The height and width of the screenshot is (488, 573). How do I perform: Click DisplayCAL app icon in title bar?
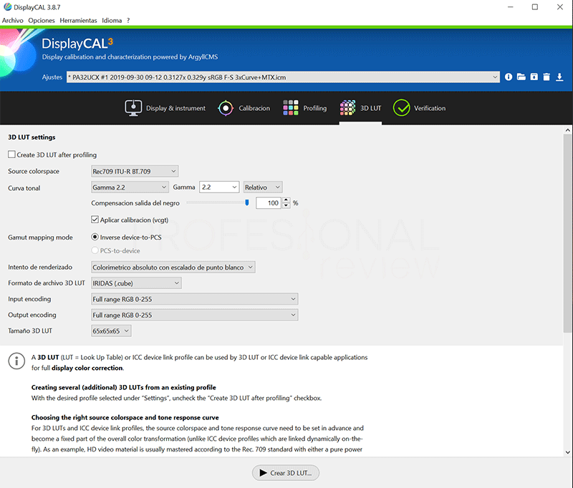(7, 7)
